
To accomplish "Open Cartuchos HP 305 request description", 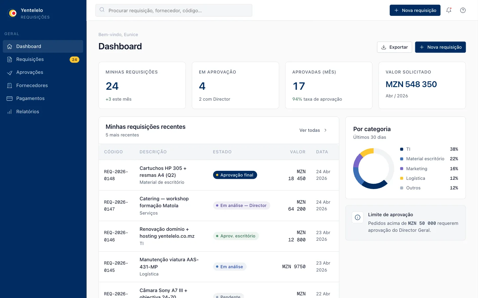I will tap(163, 172).
